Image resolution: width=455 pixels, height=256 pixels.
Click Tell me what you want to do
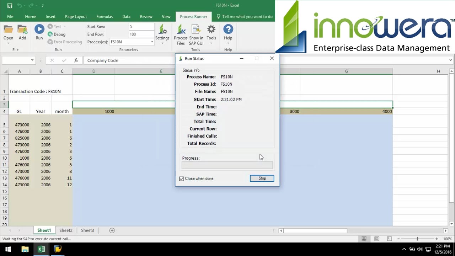click(x=245, y=17)
